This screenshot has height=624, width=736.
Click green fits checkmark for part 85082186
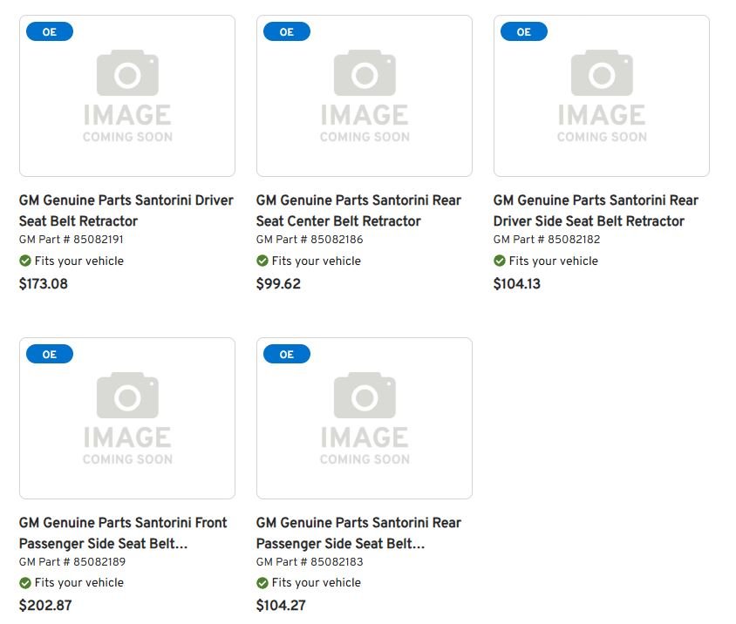(x=262, y=261)
